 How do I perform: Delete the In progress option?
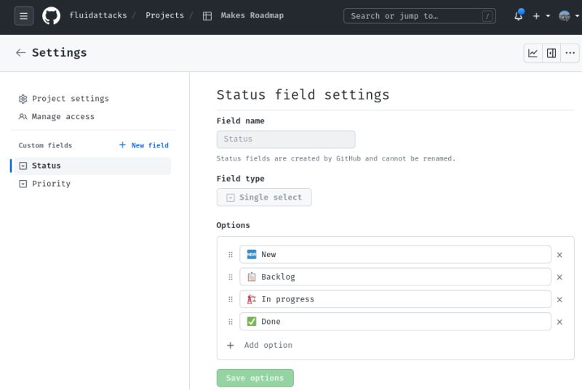559,299
